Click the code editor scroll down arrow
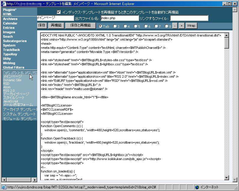Viewport: 239px width, 191px height. pos(227,178)
